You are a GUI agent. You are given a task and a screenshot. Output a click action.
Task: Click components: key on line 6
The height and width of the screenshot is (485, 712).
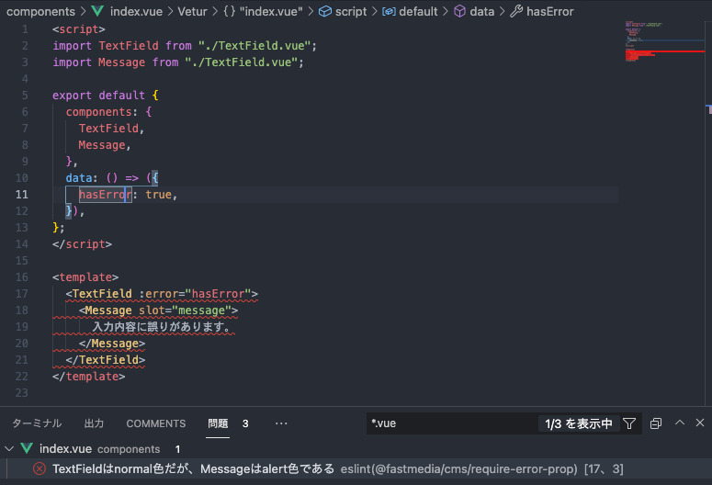point(102,112)
